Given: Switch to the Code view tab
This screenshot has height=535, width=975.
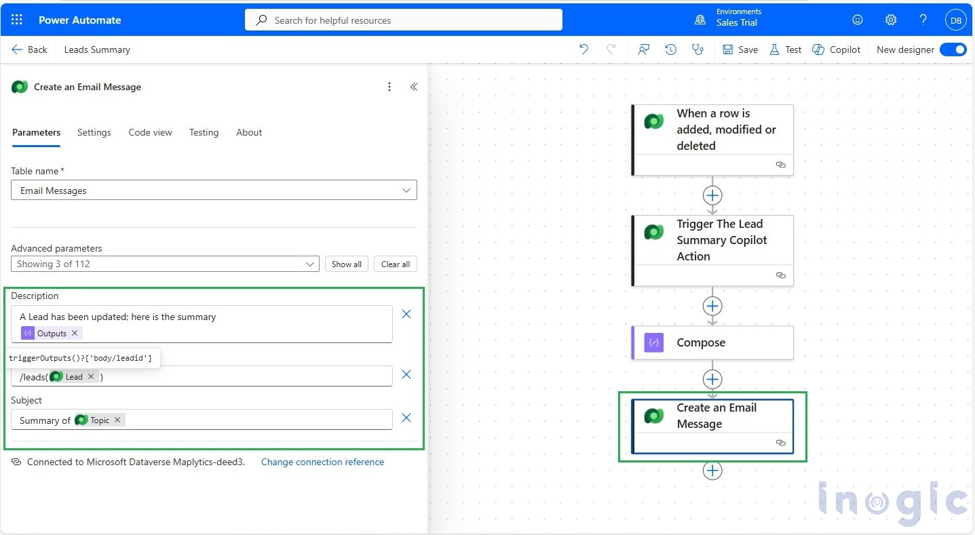Looking at the screenshot, I should 150,132.
